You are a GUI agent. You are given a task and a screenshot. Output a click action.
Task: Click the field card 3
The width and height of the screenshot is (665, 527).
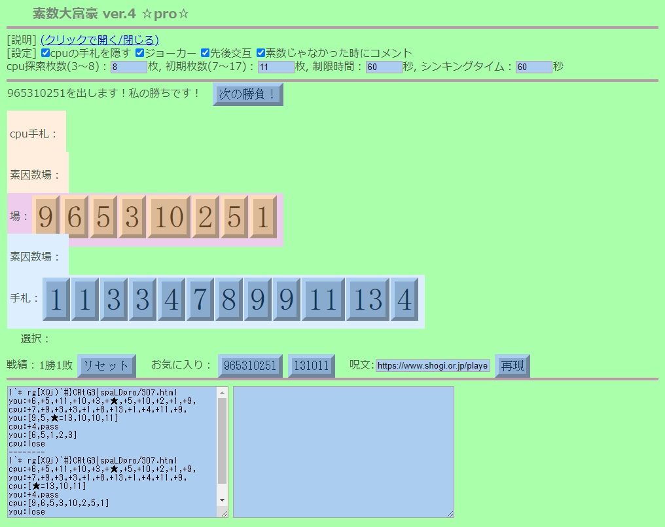click(132, 217)
